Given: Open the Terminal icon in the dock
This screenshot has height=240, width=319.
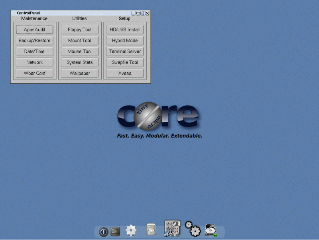Looking at the screenshot, I should [x=115, y=231].
